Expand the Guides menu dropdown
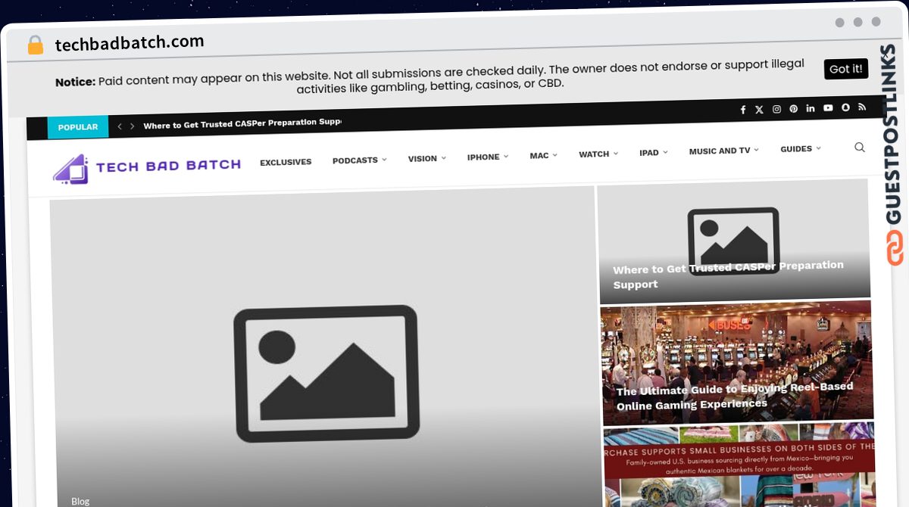The image size is (909, 507). click(801, 149)
